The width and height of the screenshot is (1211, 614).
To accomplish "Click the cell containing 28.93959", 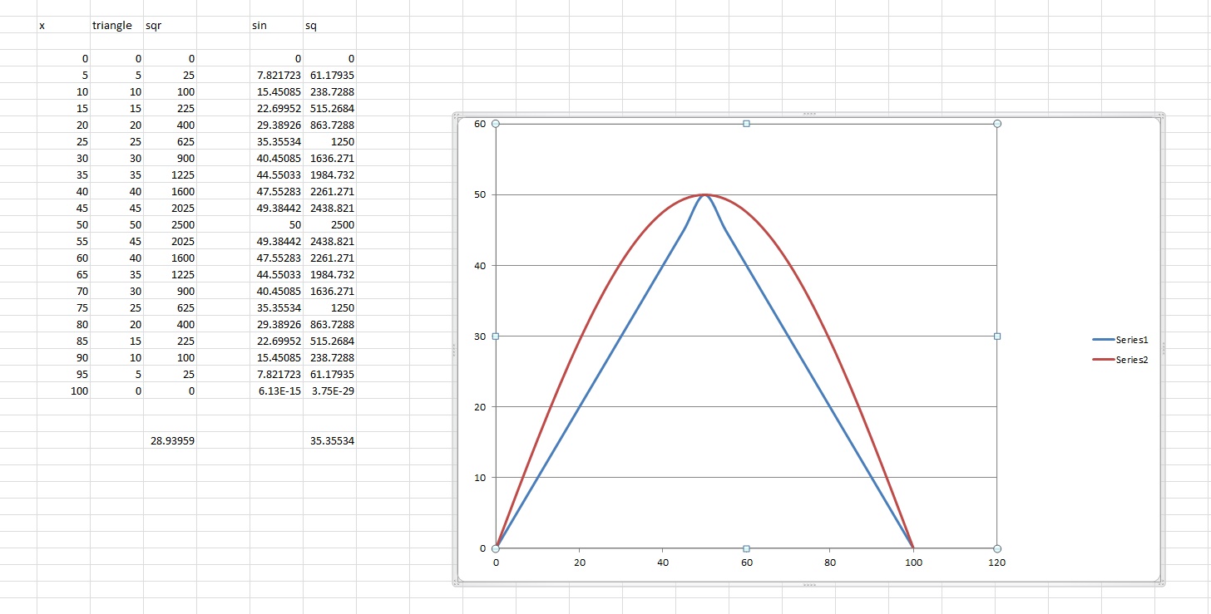I will pos(171,441).
